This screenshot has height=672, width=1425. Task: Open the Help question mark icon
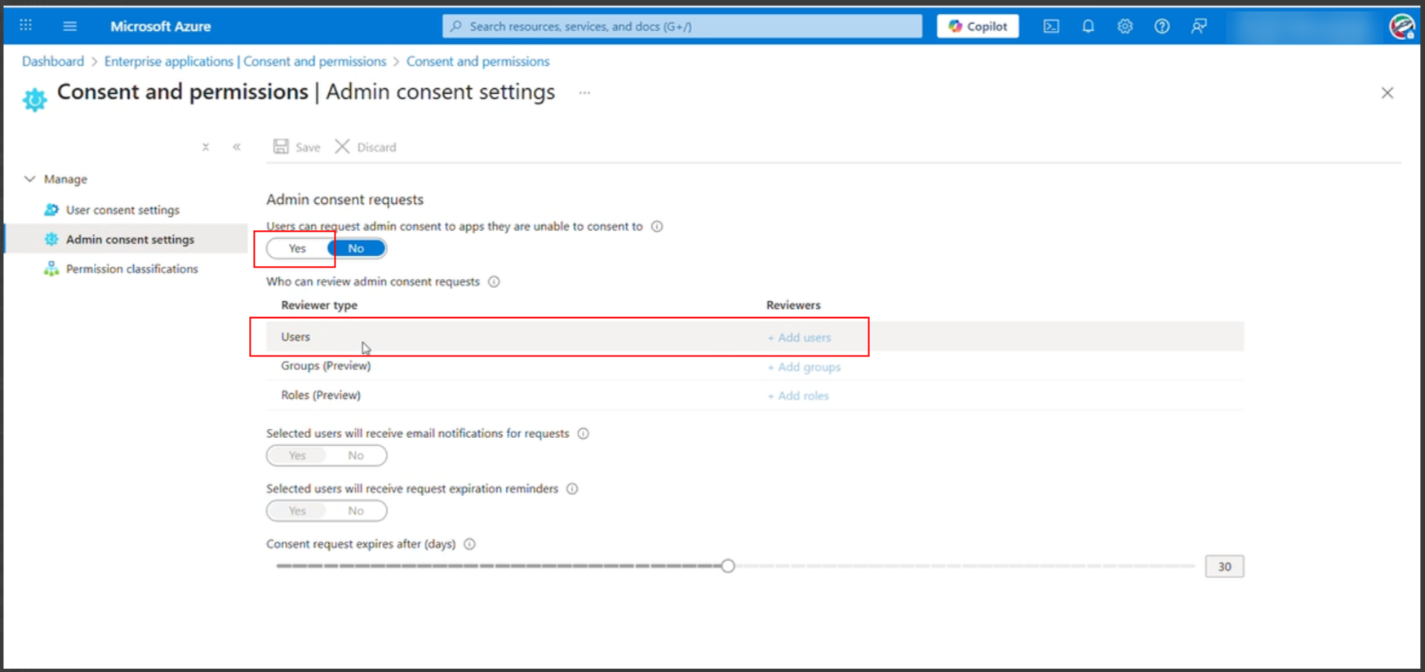click(x=1161, y=26)
